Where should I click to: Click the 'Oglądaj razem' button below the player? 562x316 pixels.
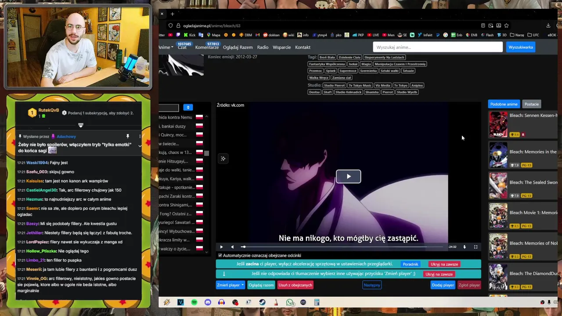[261, 285]
